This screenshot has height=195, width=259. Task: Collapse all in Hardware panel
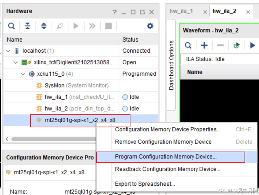point(28,26)
